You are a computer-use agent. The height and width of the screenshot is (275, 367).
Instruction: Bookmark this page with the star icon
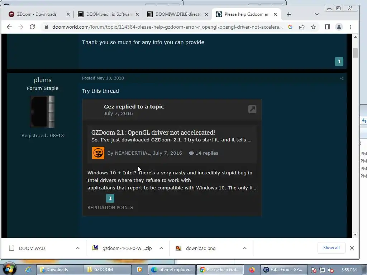[x=313, y=27]
